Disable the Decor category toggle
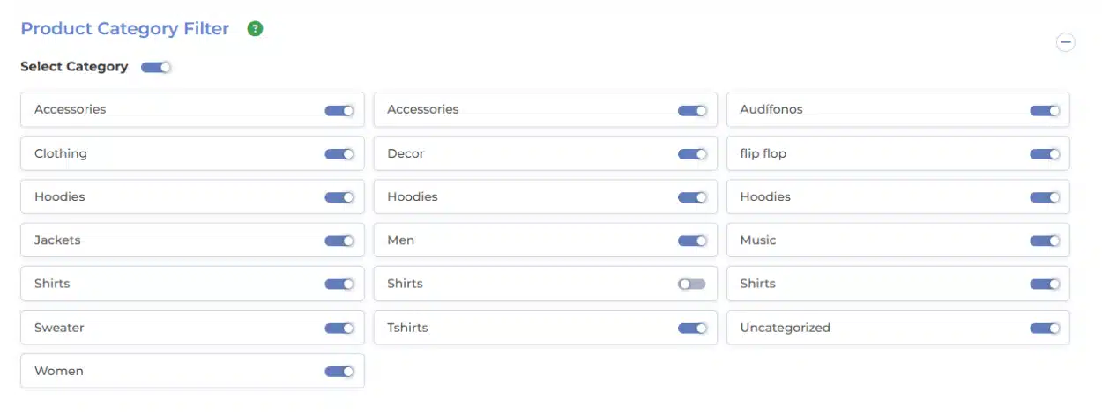Screen dimensions: 1102x414 coord(691,153)
